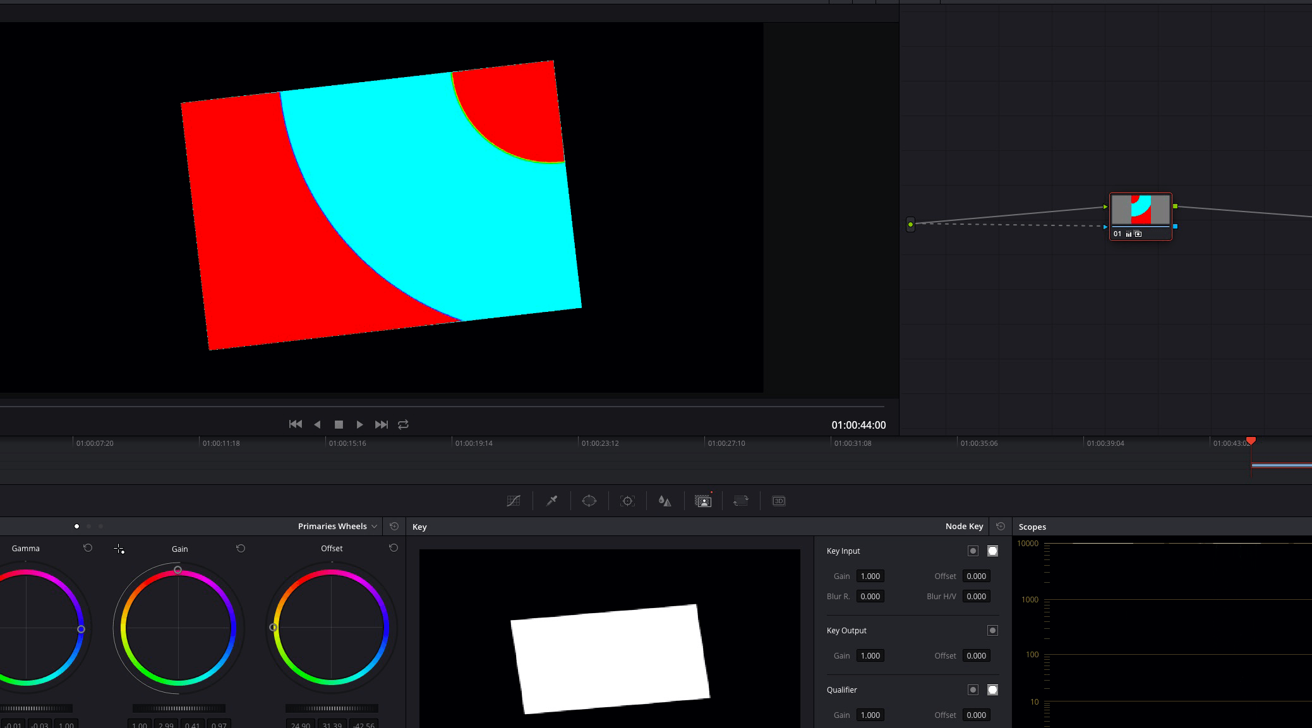Click Offset red value 24.90

tap(301, 725)
